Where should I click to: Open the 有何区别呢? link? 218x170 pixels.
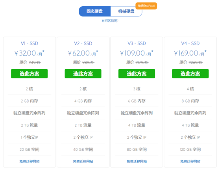pos(110,21)
